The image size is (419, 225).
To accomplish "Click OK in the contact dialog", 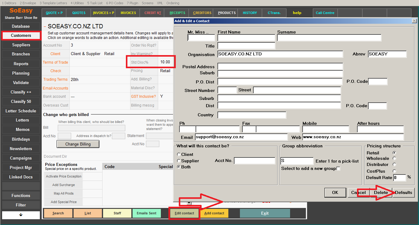I will click(x=335, y=192).
